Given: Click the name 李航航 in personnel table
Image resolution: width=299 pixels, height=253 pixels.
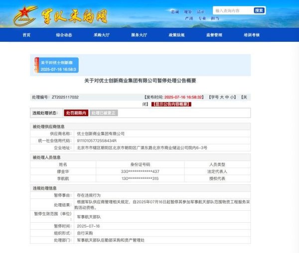Looking at the screenshot, I should (63, 178).
